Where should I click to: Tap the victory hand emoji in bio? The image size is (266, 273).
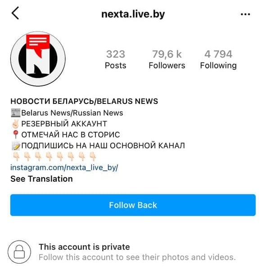(x=15, y=124)
